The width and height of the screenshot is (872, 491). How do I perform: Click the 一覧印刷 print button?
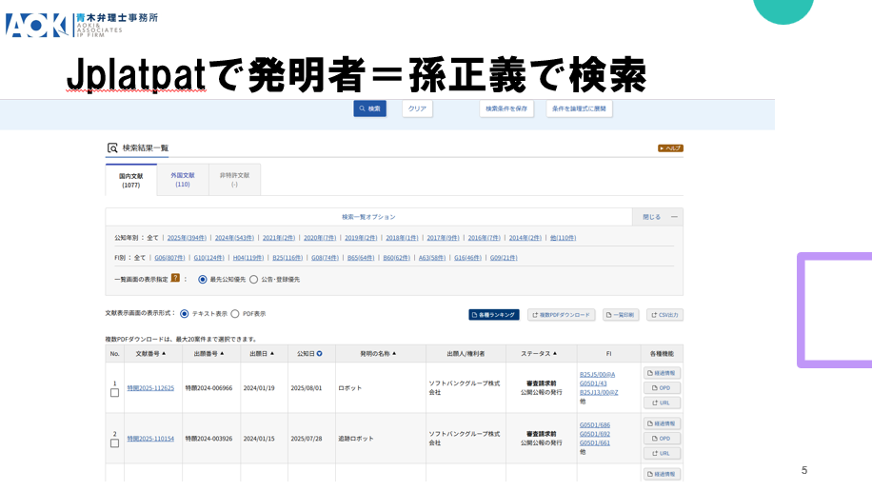pyautogui.click(x=621, y=315)
